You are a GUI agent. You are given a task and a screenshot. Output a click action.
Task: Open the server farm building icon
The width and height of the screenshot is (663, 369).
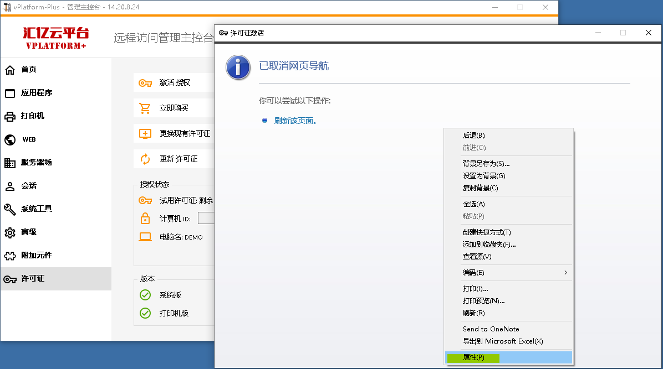(10, 163)
